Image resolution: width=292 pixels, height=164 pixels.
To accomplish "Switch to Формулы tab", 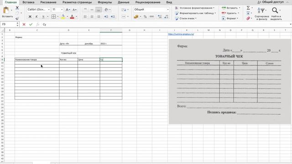I will [105, 2].
